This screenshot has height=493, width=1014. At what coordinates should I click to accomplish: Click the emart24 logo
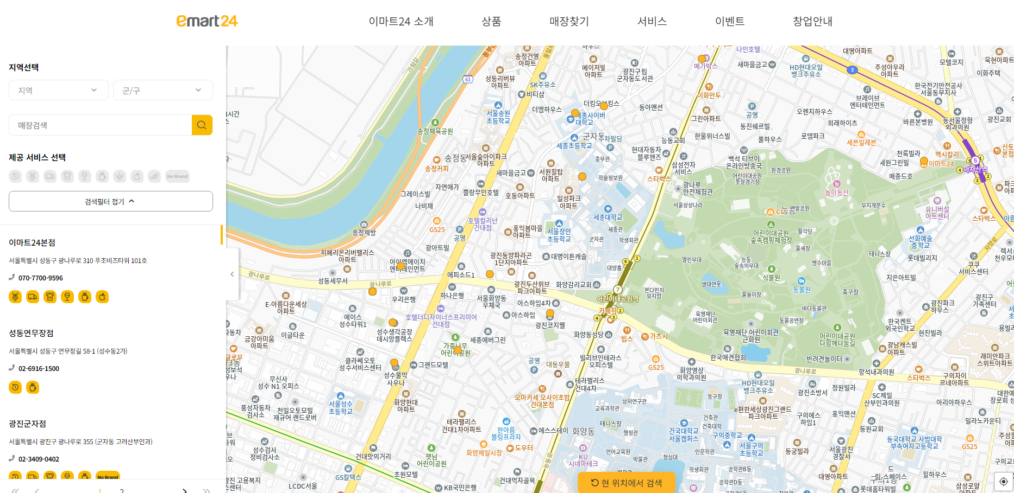(x=207, y=21)
